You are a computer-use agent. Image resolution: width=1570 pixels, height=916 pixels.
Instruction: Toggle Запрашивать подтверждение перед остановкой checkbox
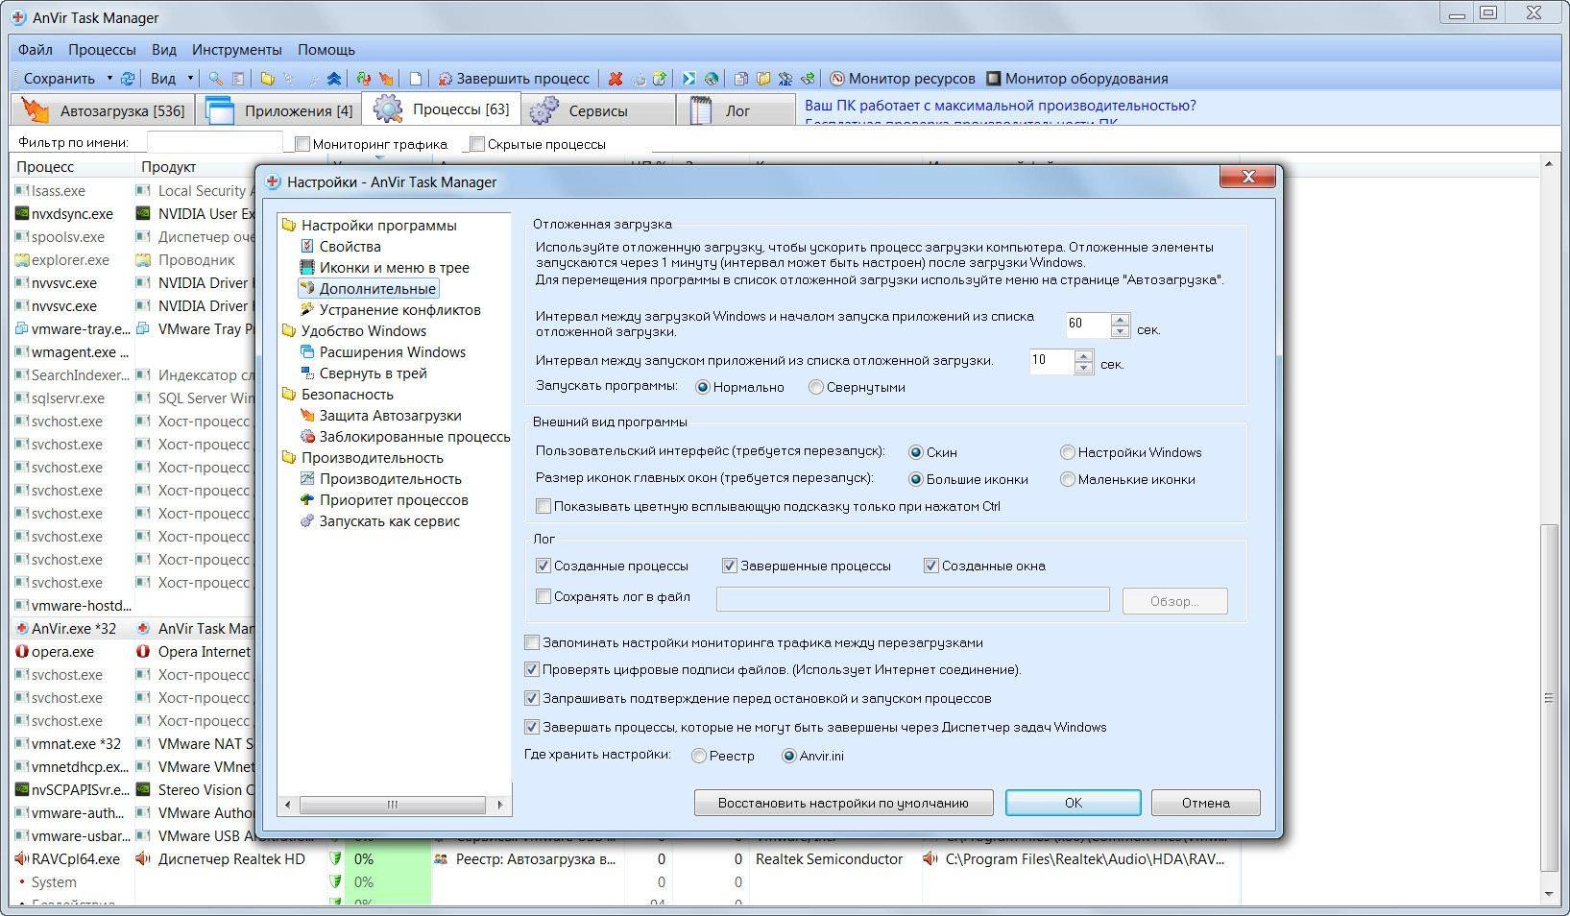click(532, 698)
